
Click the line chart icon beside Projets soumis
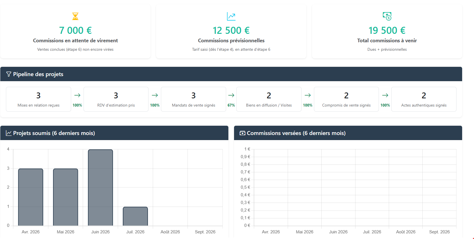coord(9,133)
